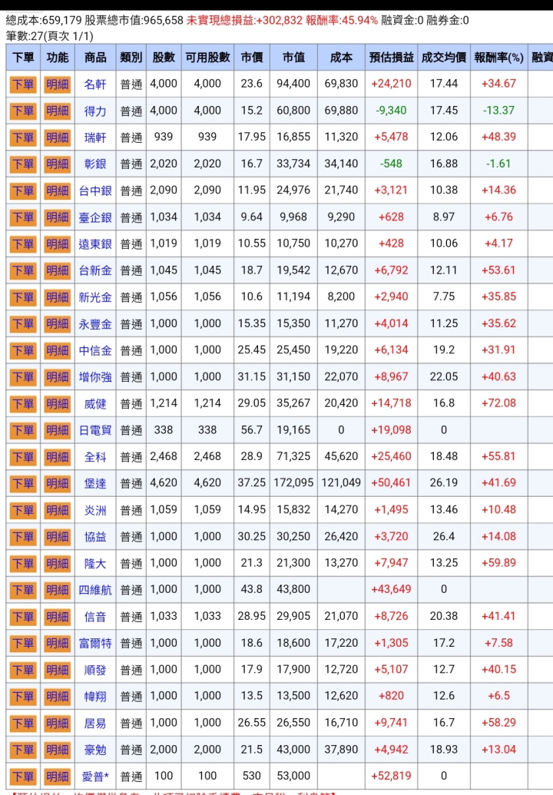The height and width of the screenshot is (795, 553).
Task: Open stock link 堡達
Action: coord(95,483)
